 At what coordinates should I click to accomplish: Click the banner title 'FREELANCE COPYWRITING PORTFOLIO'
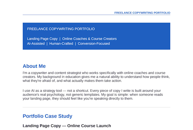pos(61,29)
